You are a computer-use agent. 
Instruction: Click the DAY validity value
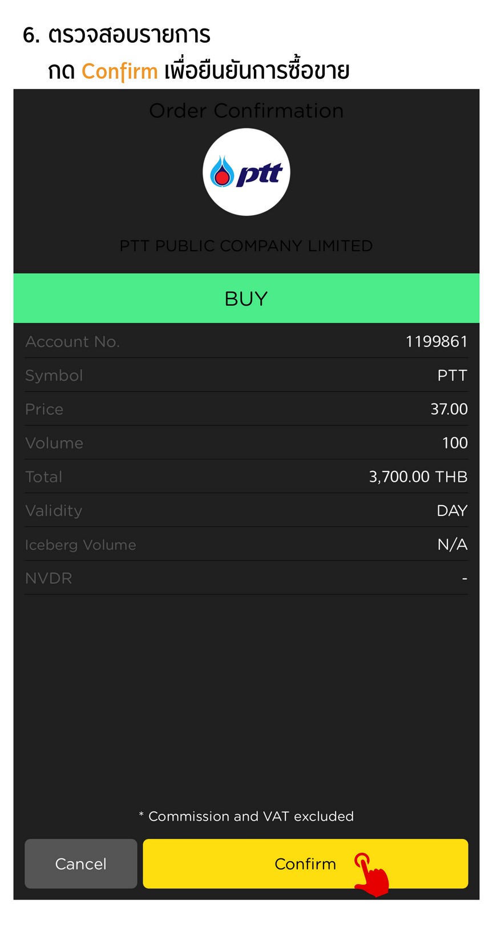(452, 510)
